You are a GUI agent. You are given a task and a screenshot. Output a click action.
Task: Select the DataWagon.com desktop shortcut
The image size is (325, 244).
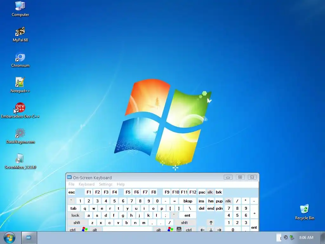pyautogui.click(x=20, y=136)
